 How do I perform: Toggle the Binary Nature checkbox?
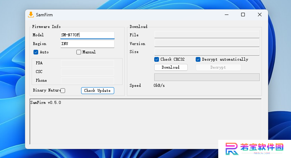click(63, 90)
